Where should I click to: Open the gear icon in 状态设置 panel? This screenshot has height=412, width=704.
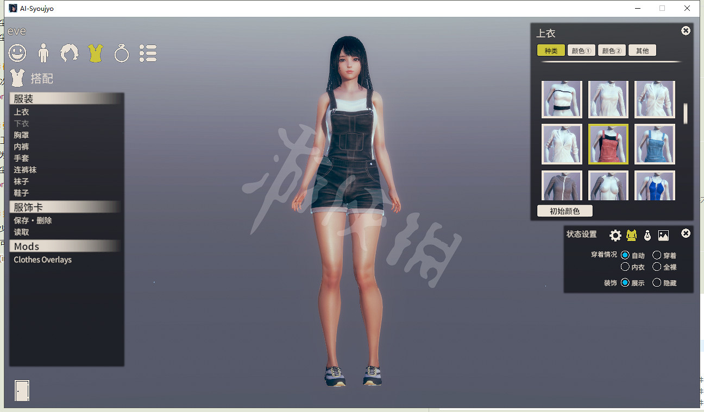pyautogui.click(x=615, y=235)
